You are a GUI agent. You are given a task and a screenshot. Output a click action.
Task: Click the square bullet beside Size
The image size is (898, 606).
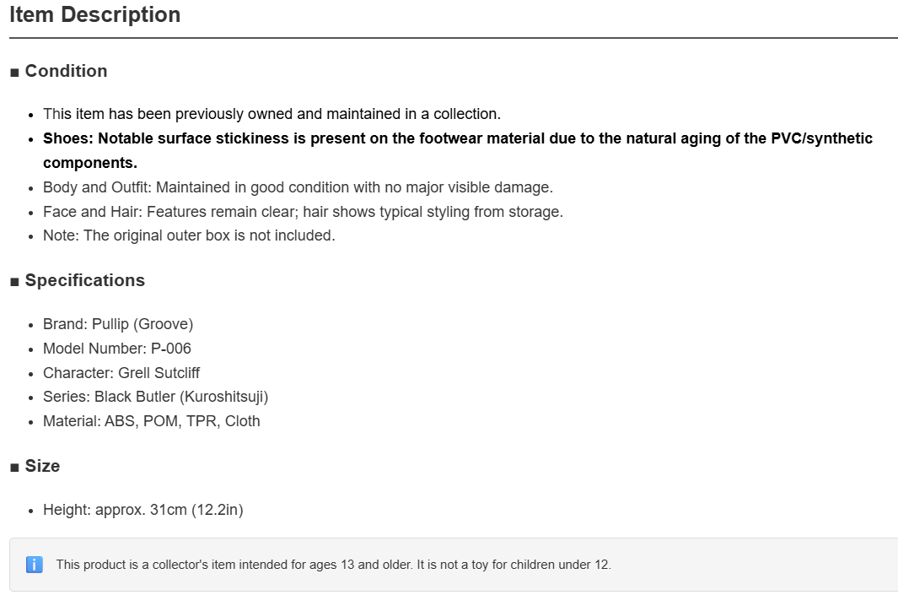point(15,468)
